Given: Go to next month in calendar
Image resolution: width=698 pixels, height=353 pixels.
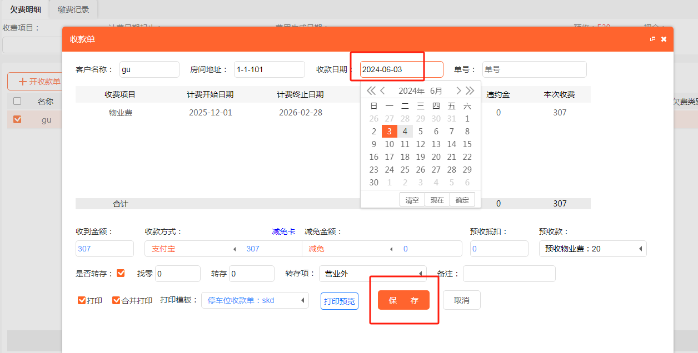Looking at the screenshot, I should (x=458, y=91).
